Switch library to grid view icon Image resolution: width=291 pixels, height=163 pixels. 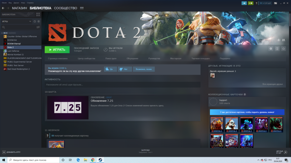pyautogui.click(x=38, y=14)
